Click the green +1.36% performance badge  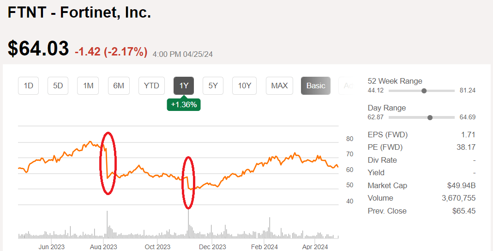(184, 104)
